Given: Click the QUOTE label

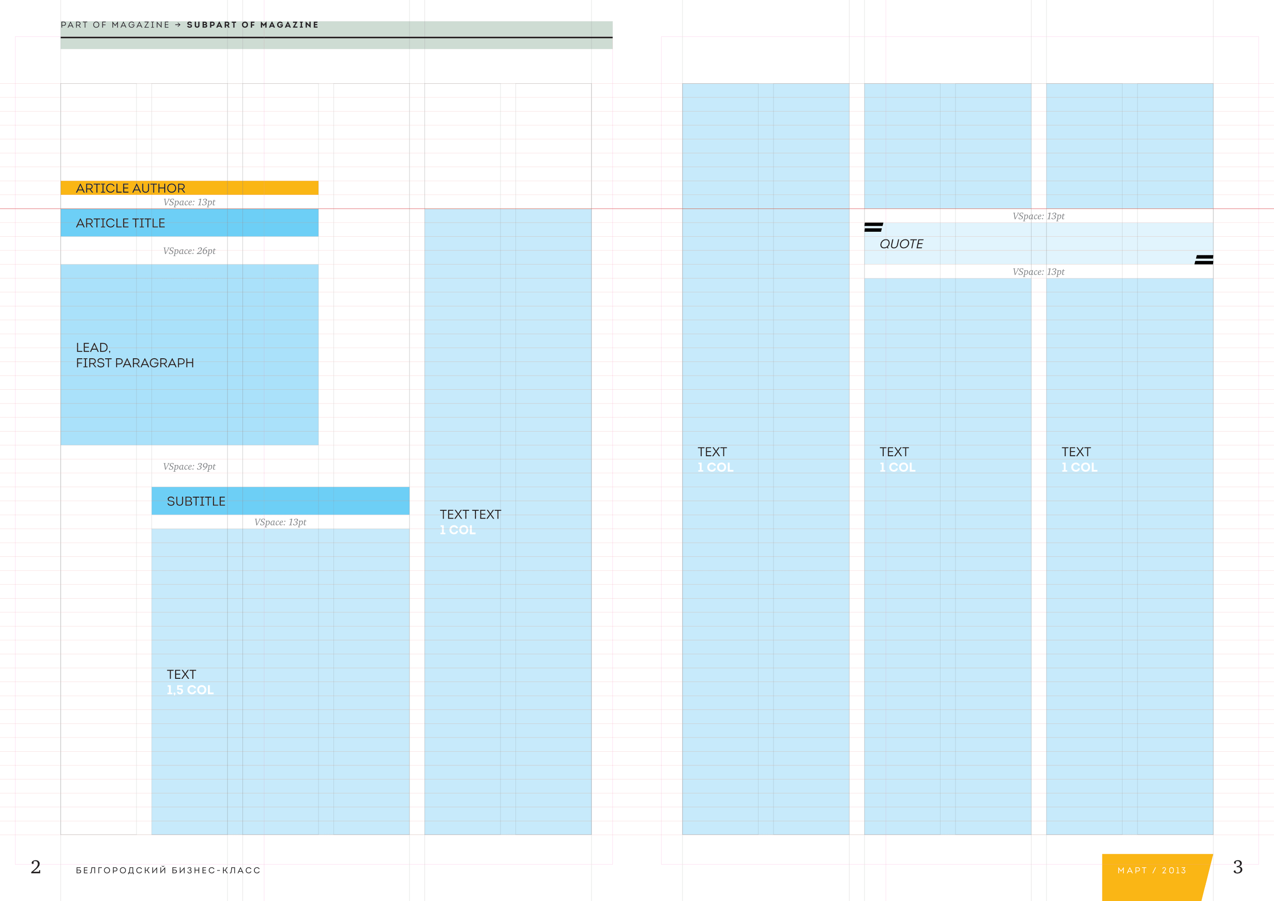Looking at the screenshot, I should (x=901, y=244).
